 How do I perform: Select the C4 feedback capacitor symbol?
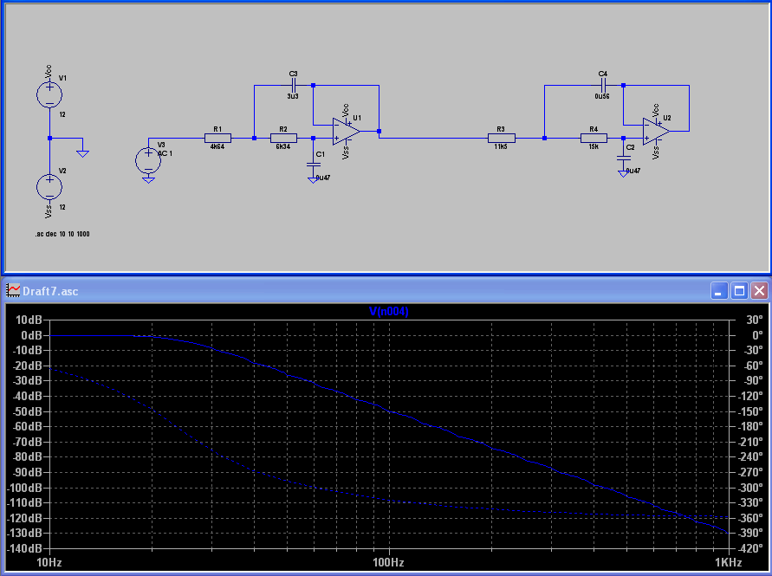click(603, 85)
